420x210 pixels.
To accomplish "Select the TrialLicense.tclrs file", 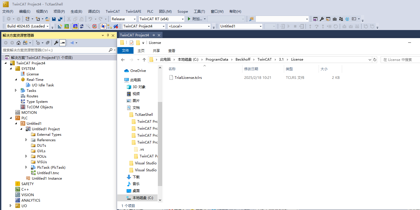I will coord(188,77).
